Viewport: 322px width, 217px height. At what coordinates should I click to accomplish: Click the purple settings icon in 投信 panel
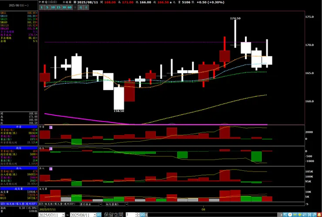coord(51,149)
